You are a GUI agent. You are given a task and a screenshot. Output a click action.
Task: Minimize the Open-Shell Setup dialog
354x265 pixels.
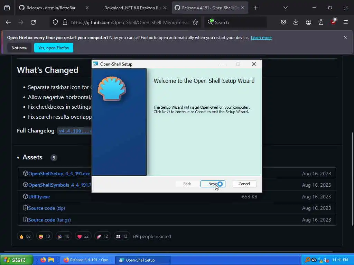223,64
